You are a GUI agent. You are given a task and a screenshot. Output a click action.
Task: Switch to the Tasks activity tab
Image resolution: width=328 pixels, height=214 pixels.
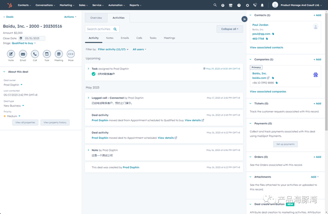point(153,38)
